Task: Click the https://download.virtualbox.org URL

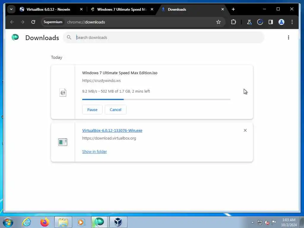Action: tap(109, 138)
